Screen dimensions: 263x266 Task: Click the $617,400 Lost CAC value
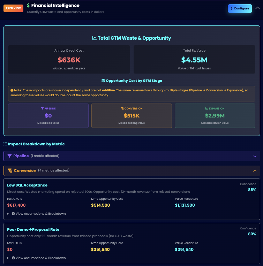coord(16,205)
